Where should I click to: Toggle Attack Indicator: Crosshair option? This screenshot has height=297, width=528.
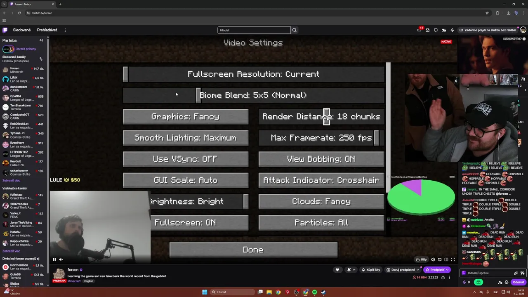tap(321, 180)
